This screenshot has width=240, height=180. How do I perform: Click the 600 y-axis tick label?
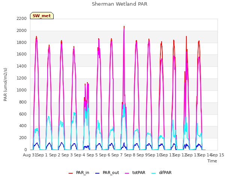pyautogui.click(x=23, y=114)
